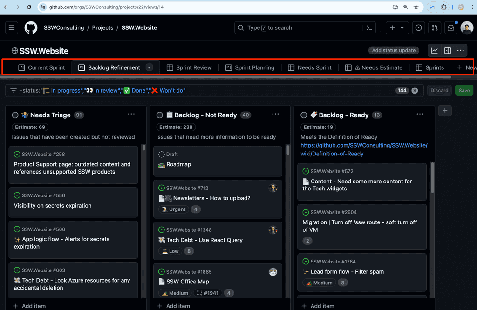Click the filter icon in the filter bar

tap(13, 90)
